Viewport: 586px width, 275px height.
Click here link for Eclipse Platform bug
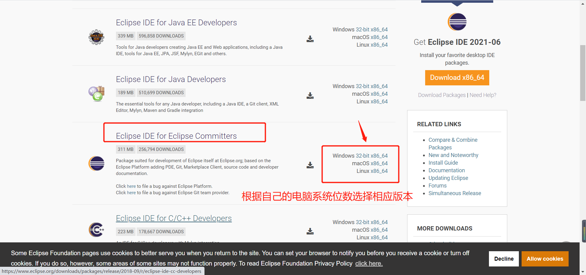pyautogui.click(x=131, y=186)
